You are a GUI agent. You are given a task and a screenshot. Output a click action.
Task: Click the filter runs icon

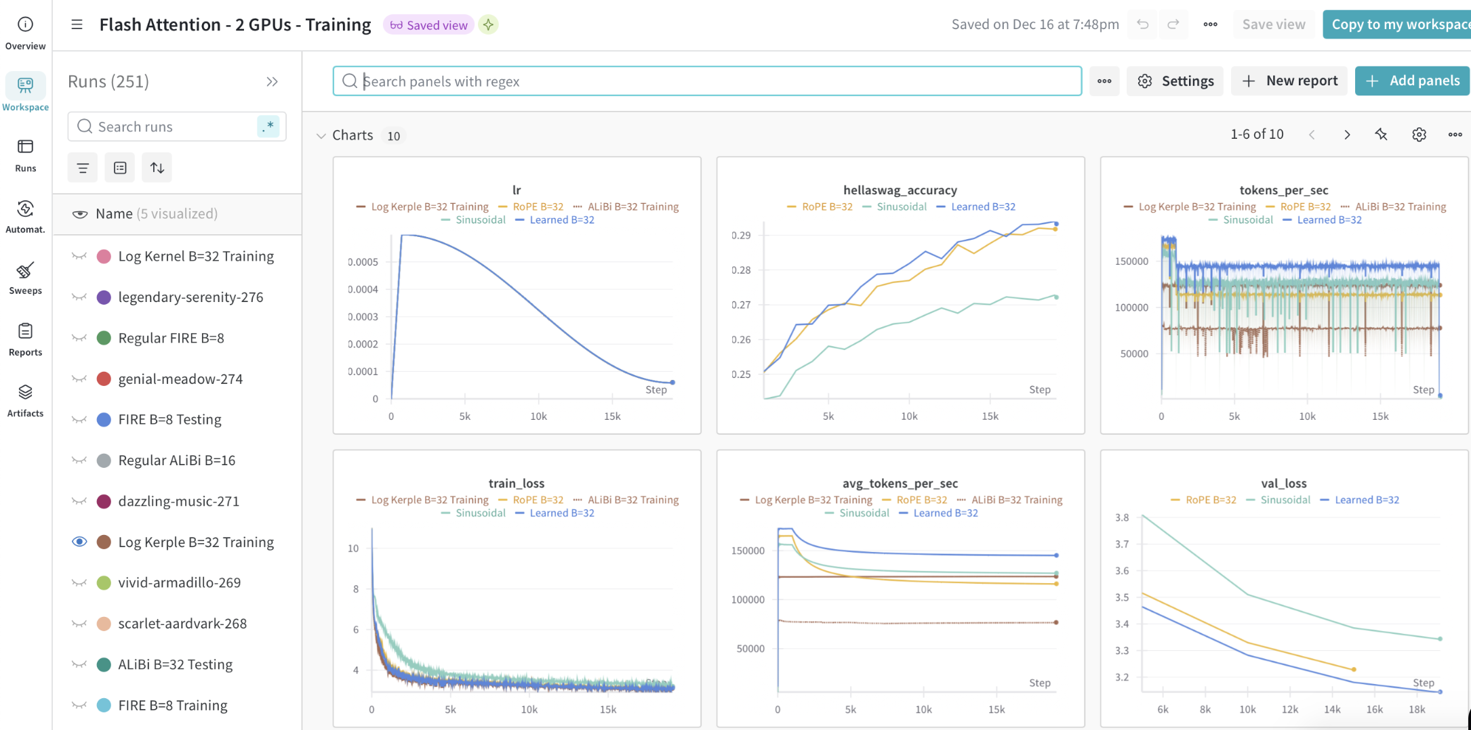click(x=83, y=168)
